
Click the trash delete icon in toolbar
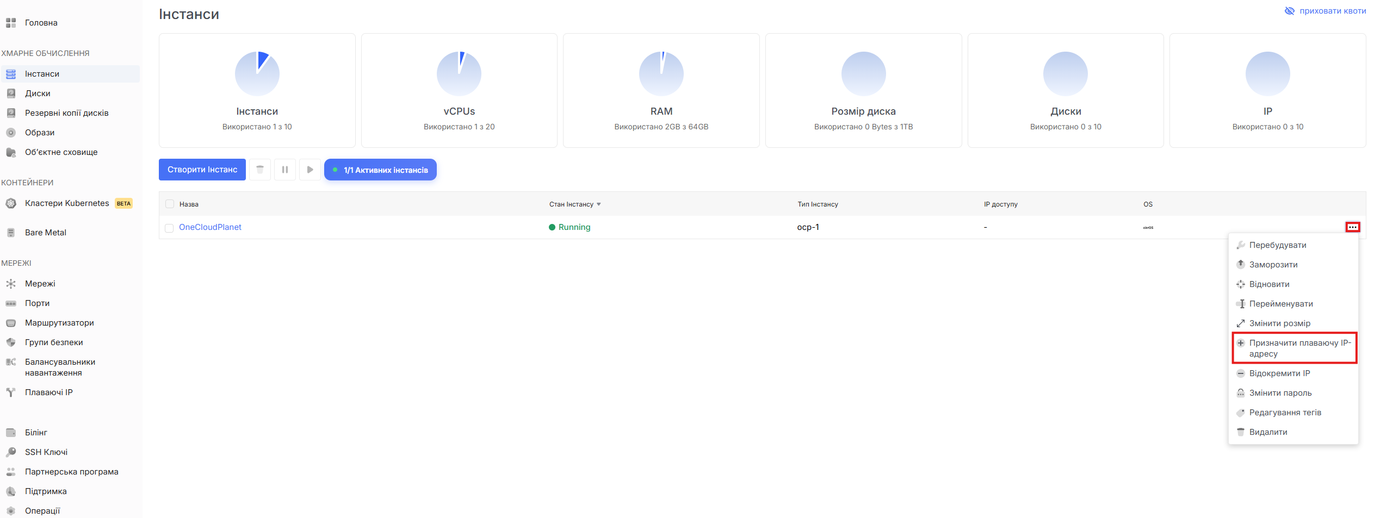tap(260, 170)
